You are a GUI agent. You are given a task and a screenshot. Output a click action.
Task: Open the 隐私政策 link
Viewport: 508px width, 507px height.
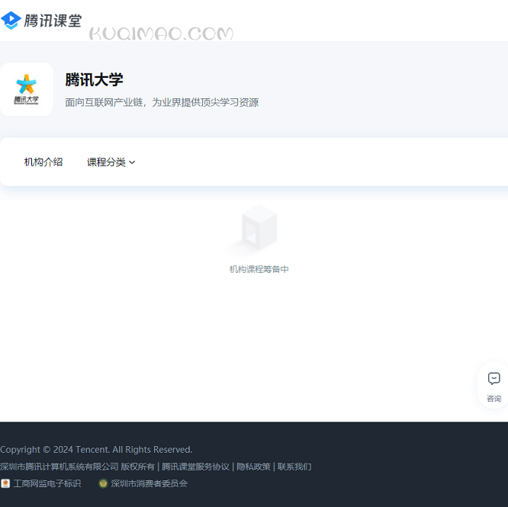tap(253, 467)
